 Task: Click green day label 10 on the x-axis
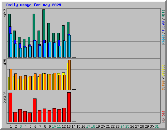tap(54, 126)
